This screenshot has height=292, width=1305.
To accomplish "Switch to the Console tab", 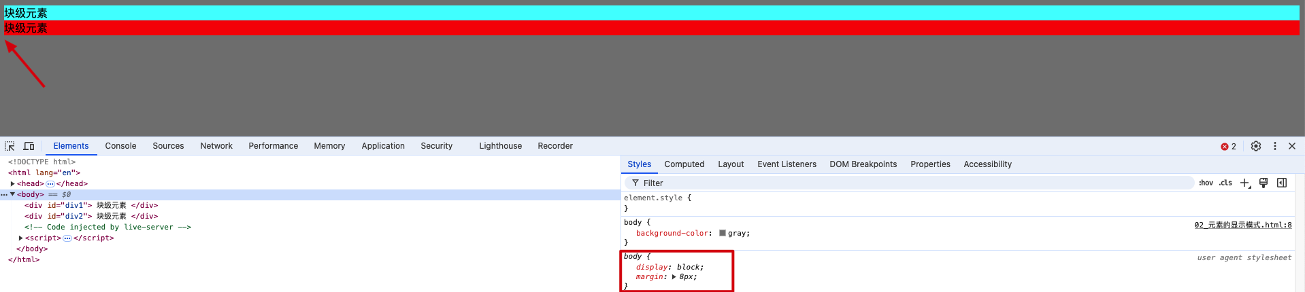I will pyautogui.click(x=120, y=146).
